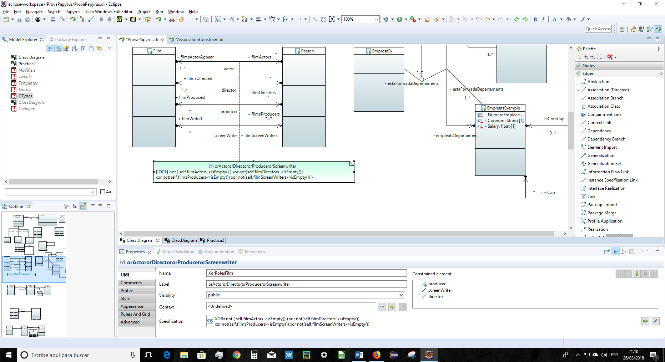The width and height of the screenshot is (665, 362).
Task: Open the Model Explorer view menu triangle
Action: tap(110, 48)
